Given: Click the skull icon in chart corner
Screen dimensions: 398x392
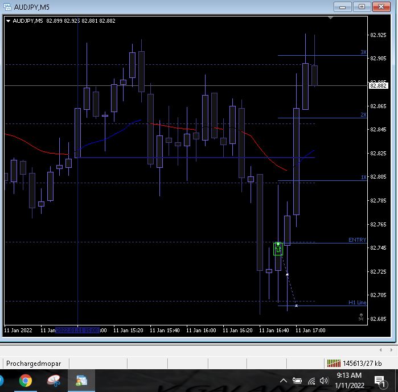Looking at the screenshot, I should (361, 317).
